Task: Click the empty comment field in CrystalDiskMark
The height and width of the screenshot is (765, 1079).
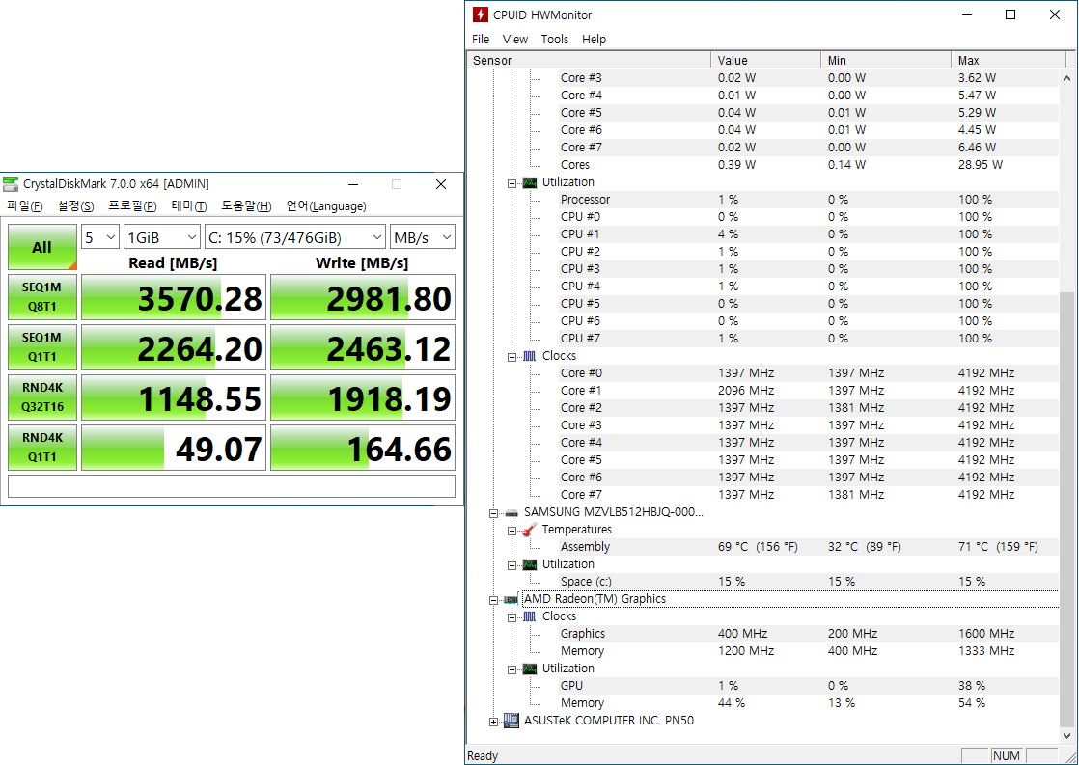Action: point(232,486)
